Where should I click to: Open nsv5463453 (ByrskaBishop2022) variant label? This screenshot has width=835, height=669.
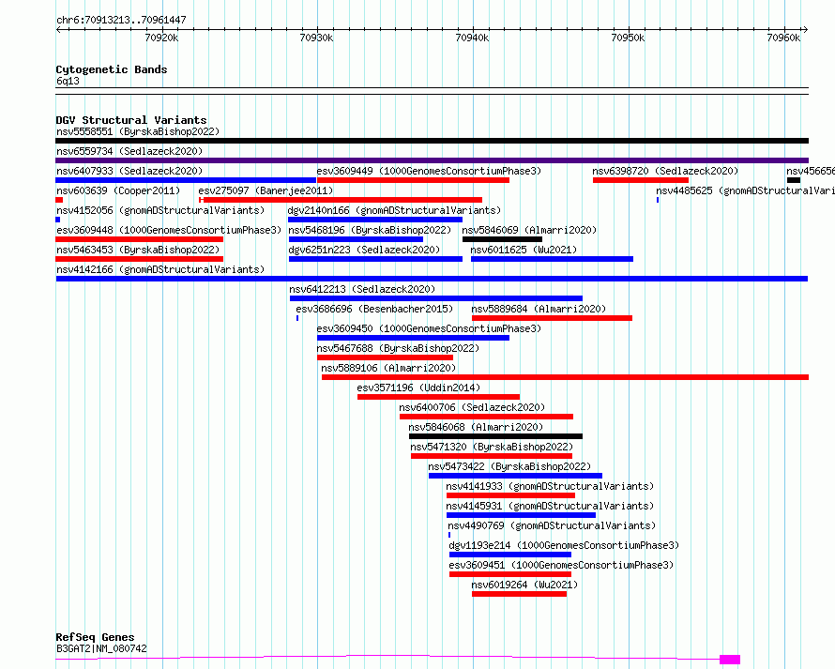pyautogui.click(x=138, y=250)
